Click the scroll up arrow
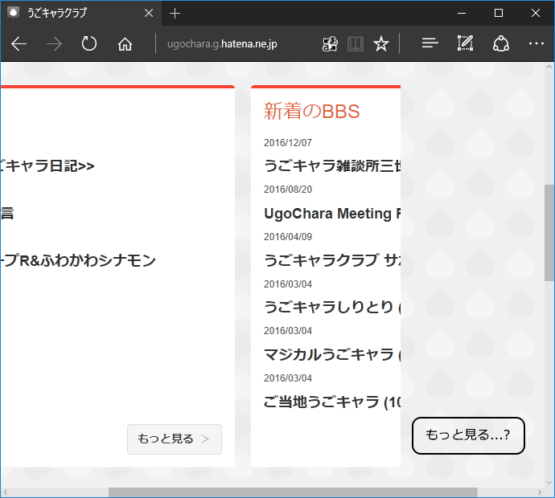 coord(549,67)
